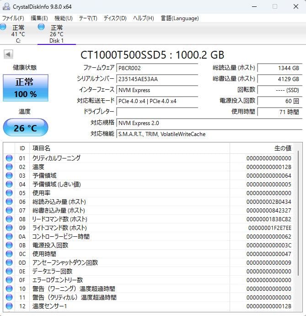Image resolution: width=306 pixels, height=316 pixels.
Task: Open the ファイル(F) menu
Action: point(13,18)
